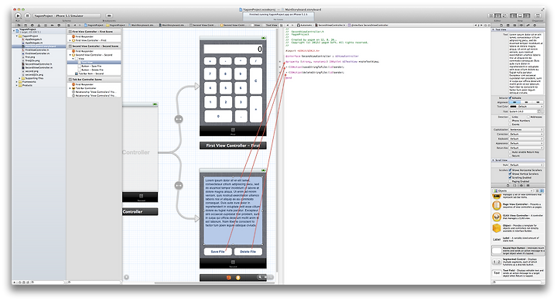Click SecondViewController.h in assistant jump bar
The width and height of the screenshot is (557, 301).
[331, 26]
